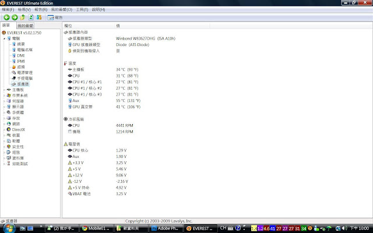This screenshot has width=373, height=233.
Task: Click the green Back arrow in the toolbar
Action: (x=6, y=17)
